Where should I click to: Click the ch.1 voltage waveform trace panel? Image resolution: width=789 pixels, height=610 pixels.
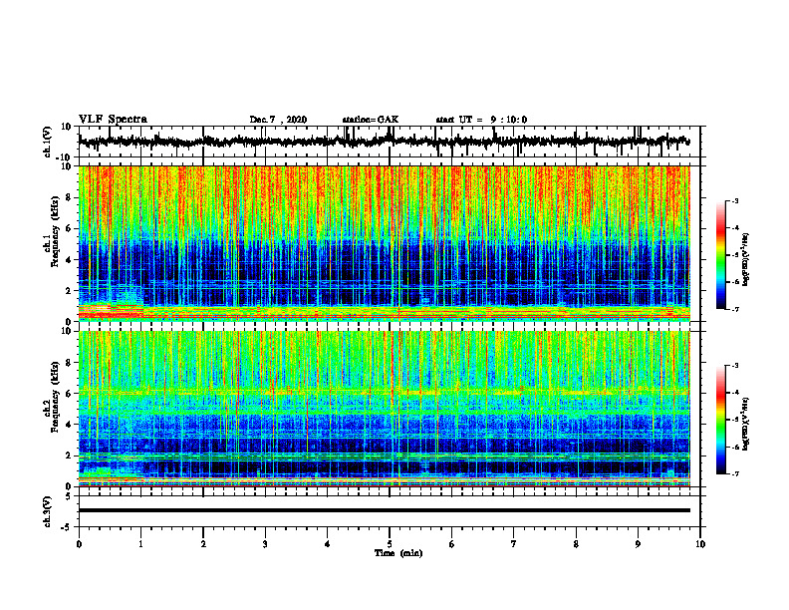pyautogui.click(x=389, y=142)
